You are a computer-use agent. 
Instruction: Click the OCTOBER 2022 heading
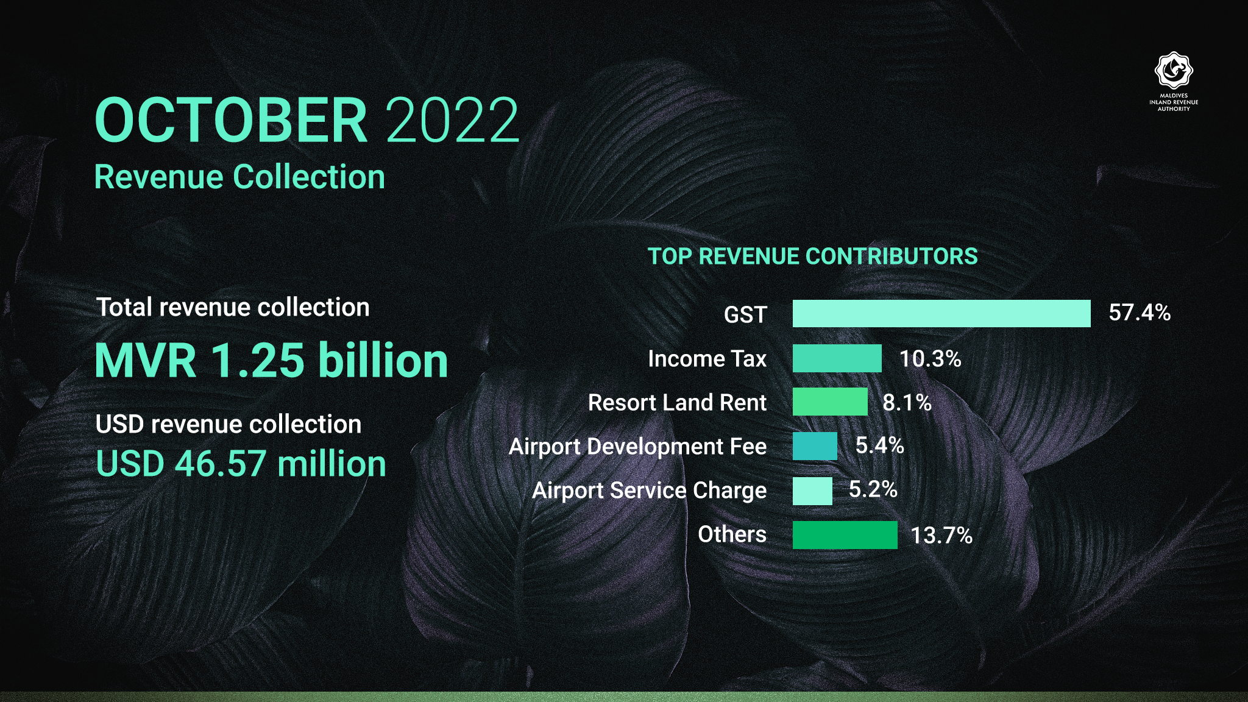click(x=307, y=120)
